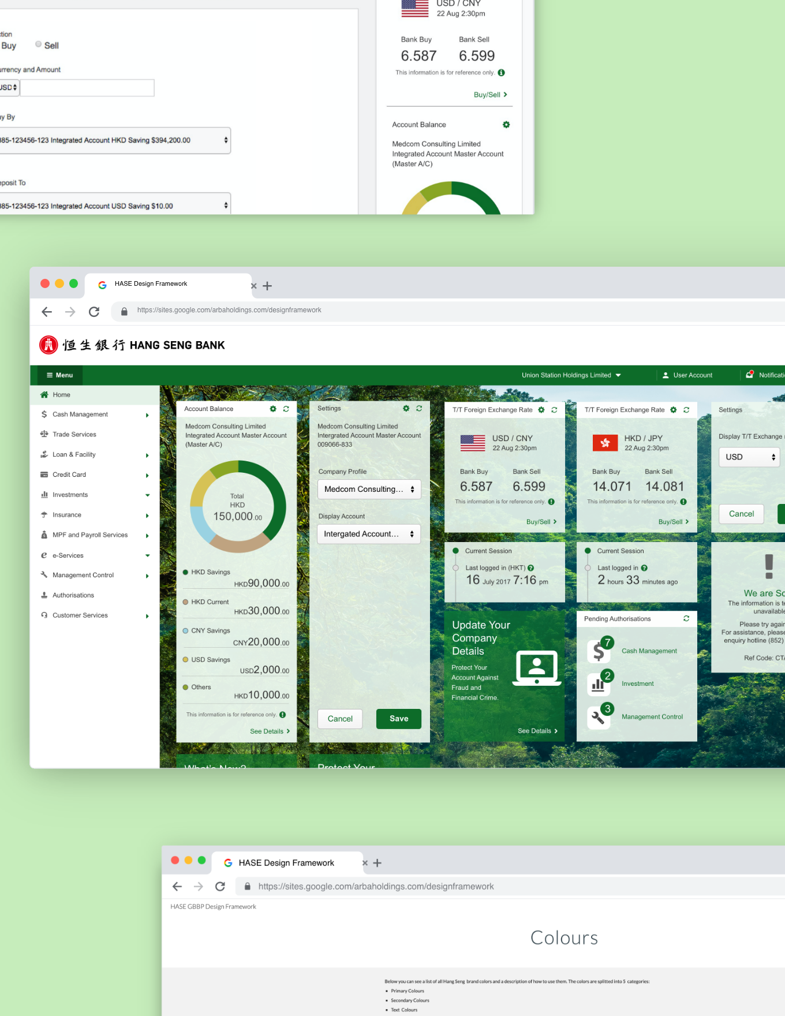
Task: Refresh the Pending Authorisations card
Action: click(x=686, y=618)
